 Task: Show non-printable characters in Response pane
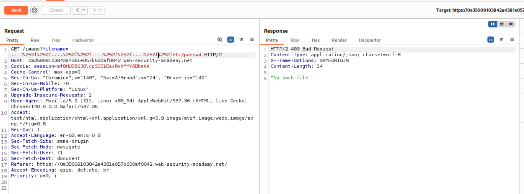pos(501,40)
